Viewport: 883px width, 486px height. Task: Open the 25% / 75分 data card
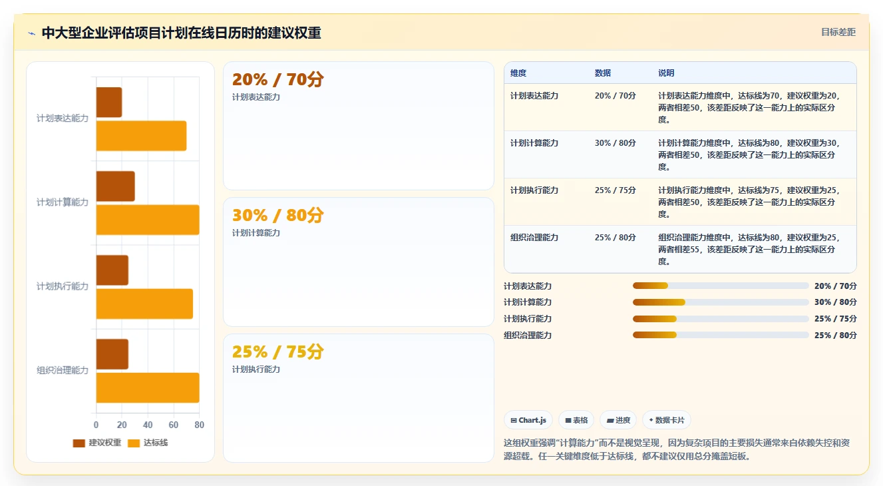point(359,398)
